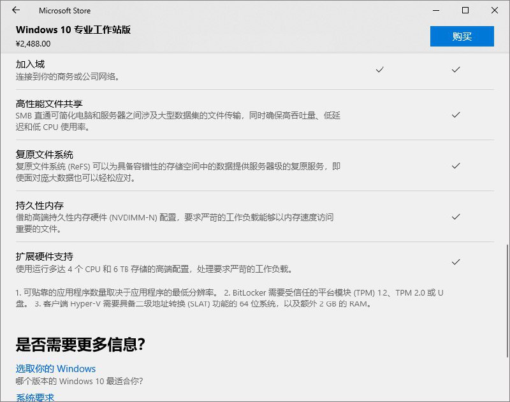Click the price ¥2,488.00
This screenshot has height=402, width=510.
[x=33, y=43]
